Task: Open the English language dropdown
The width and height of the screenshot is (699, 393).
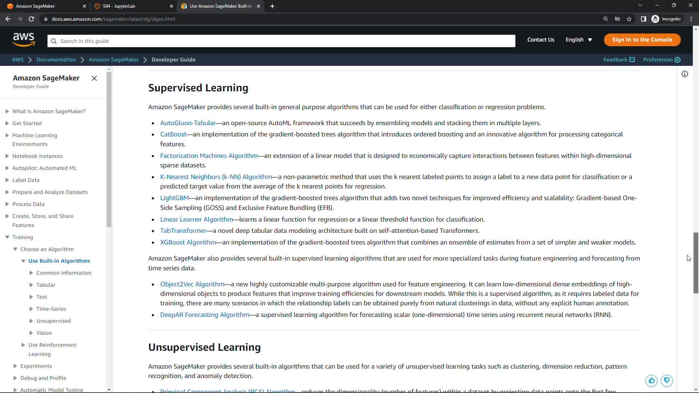Action: pos(578,40)
